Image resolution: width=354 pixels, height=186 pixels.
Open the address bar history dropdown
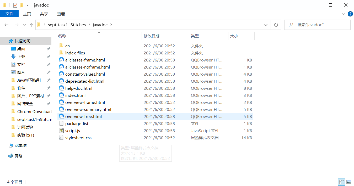tap(266, 25)
